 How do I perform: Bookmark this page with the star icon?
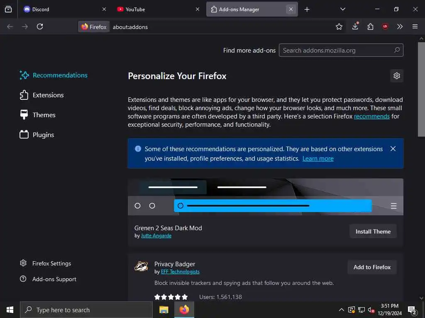coord(339,26)
